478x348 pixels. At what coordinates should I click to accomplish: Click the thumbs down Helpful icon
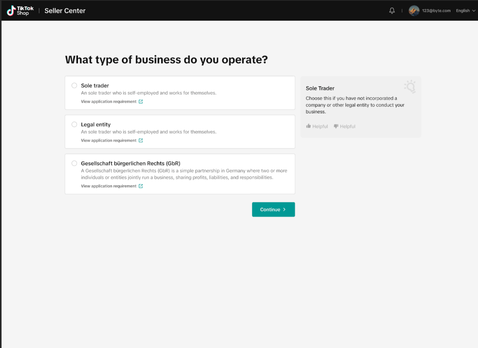click(x=336, y=126)
